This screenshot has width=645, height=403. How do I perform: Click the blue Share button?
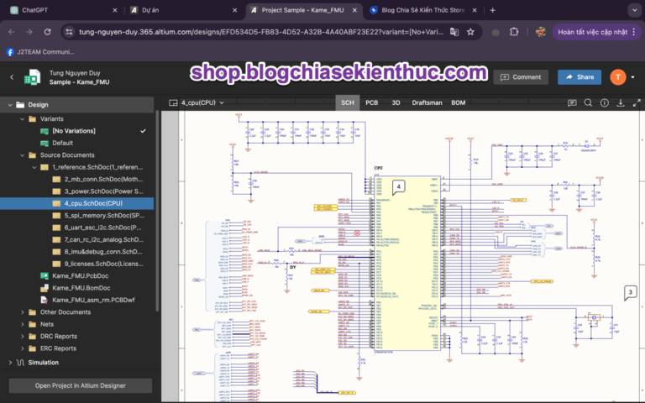[579, 77]
